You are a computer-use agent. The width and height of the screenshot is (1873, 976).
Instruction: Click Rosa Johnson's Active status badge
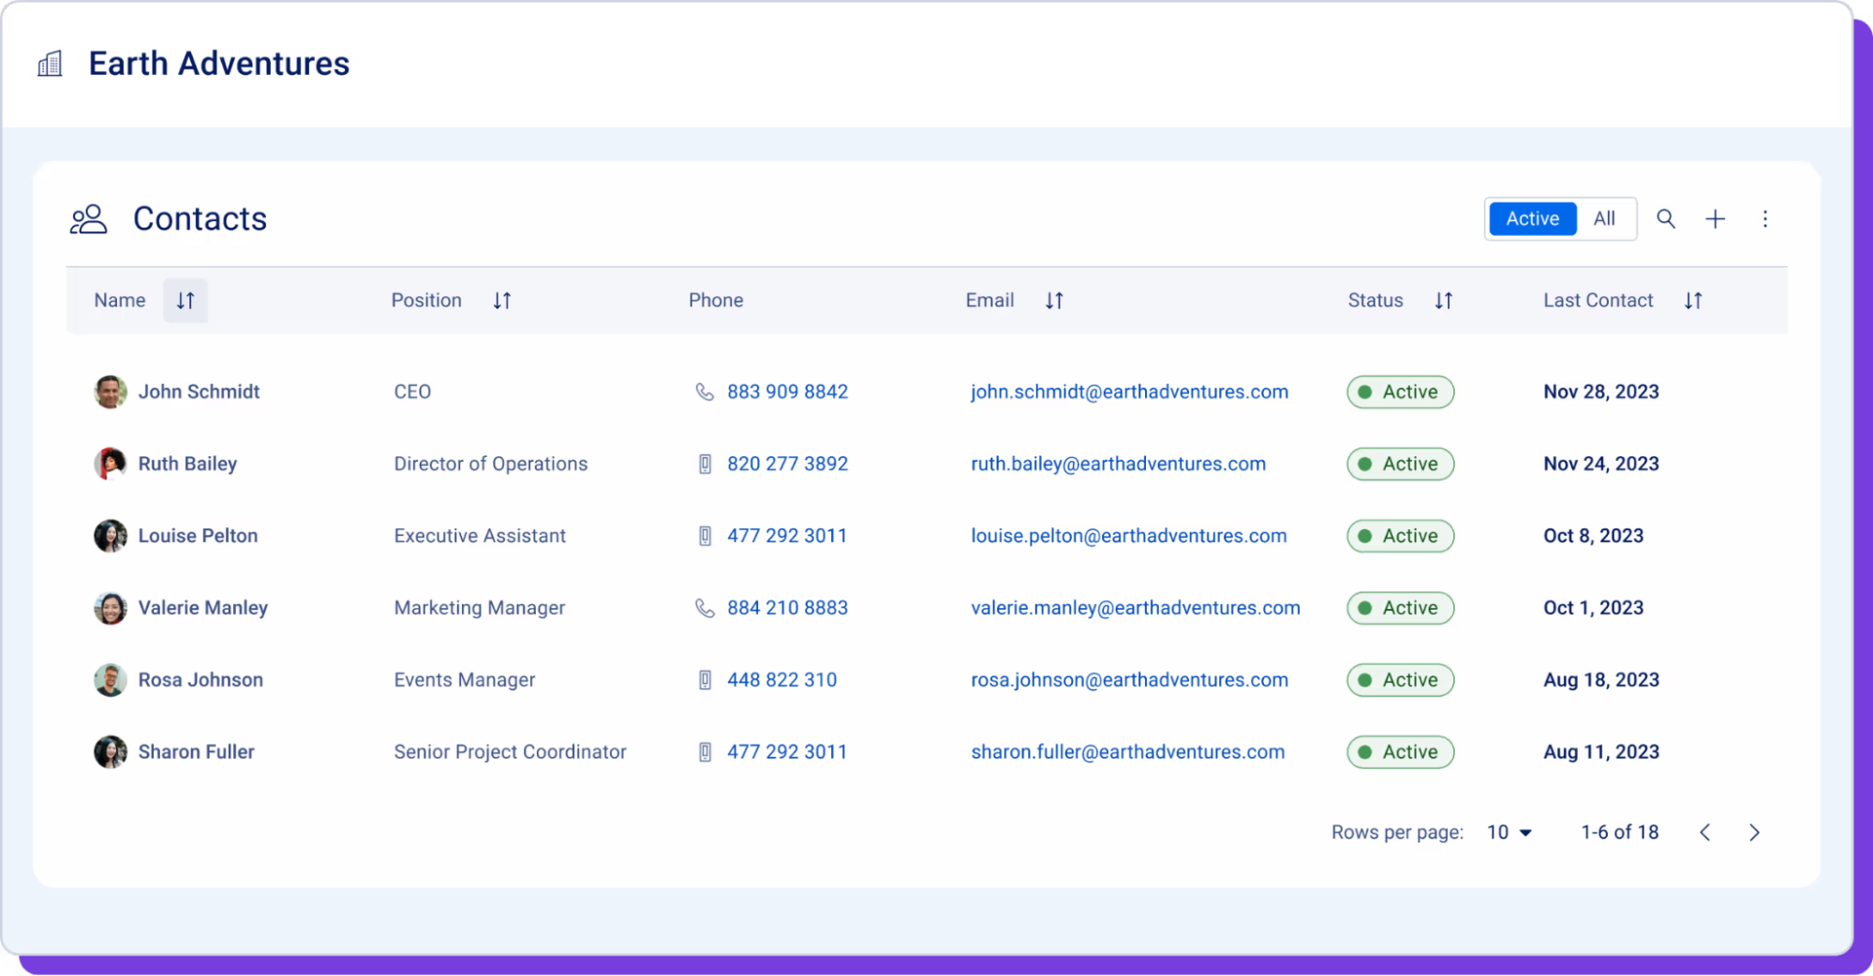pos(1400,680)
